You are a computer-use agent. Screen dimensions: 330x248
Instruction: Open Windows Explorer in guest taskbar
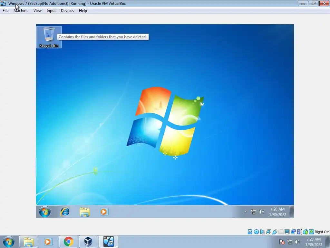coord(85,212)
